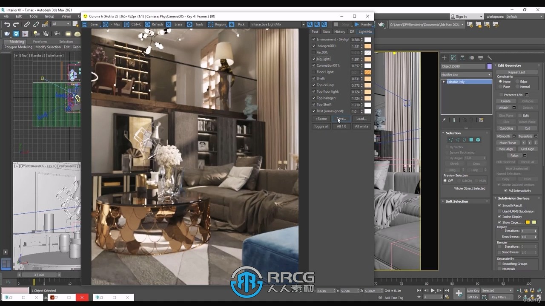Screen dimensions: 545x306
Task: Open the Utilities wrench panel tab
Action: point(490,57)
